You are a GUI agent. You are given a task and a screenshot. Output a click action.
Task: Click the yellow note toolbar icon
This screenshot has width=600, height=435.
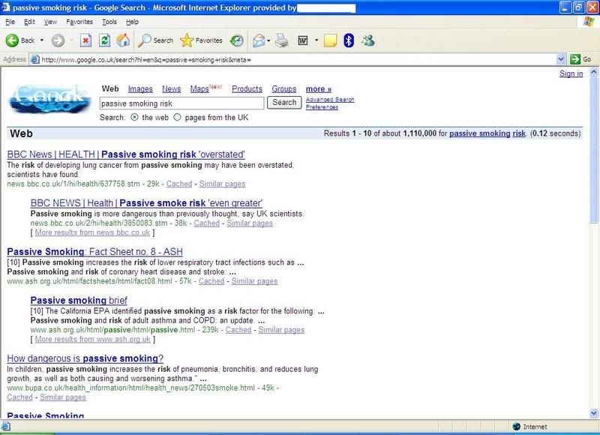tap(330, 40)
